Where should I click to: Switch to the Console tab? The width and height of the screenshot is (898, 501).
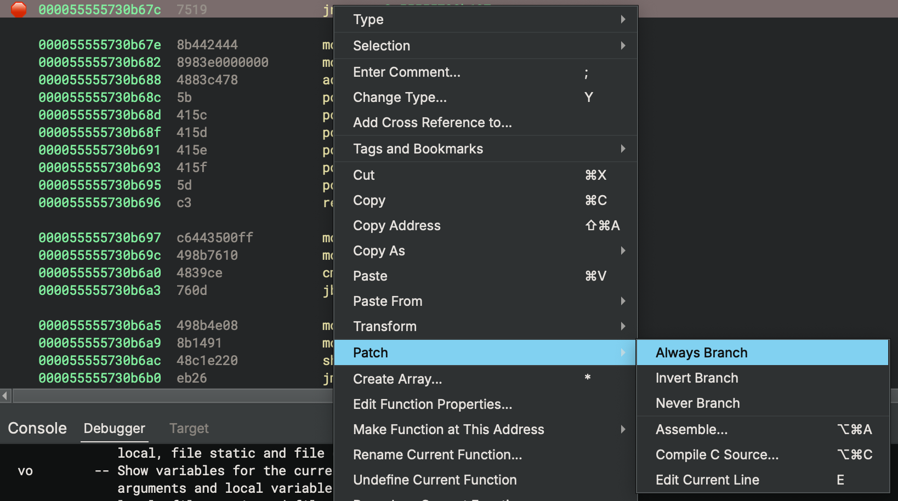tap(37, 428)
